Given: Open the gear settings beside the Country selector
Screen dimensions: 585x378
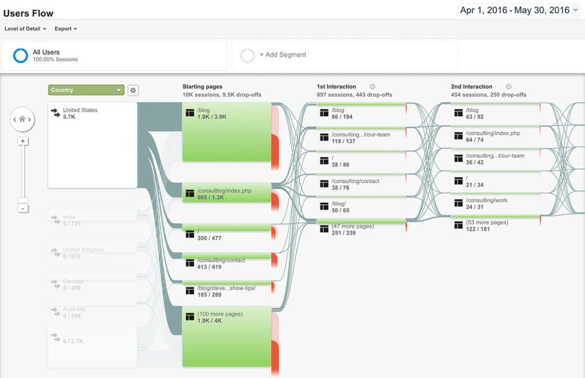Looking at the screenshot, I should 133,90.
